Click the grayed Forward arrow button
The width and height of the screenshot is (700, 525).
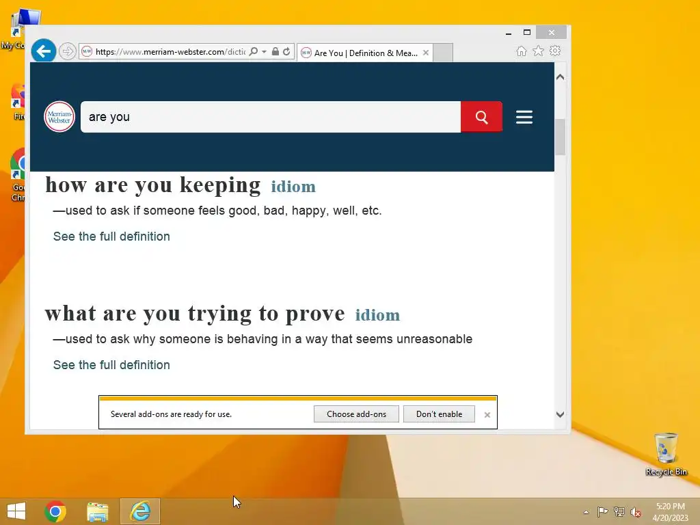[68, 51]
